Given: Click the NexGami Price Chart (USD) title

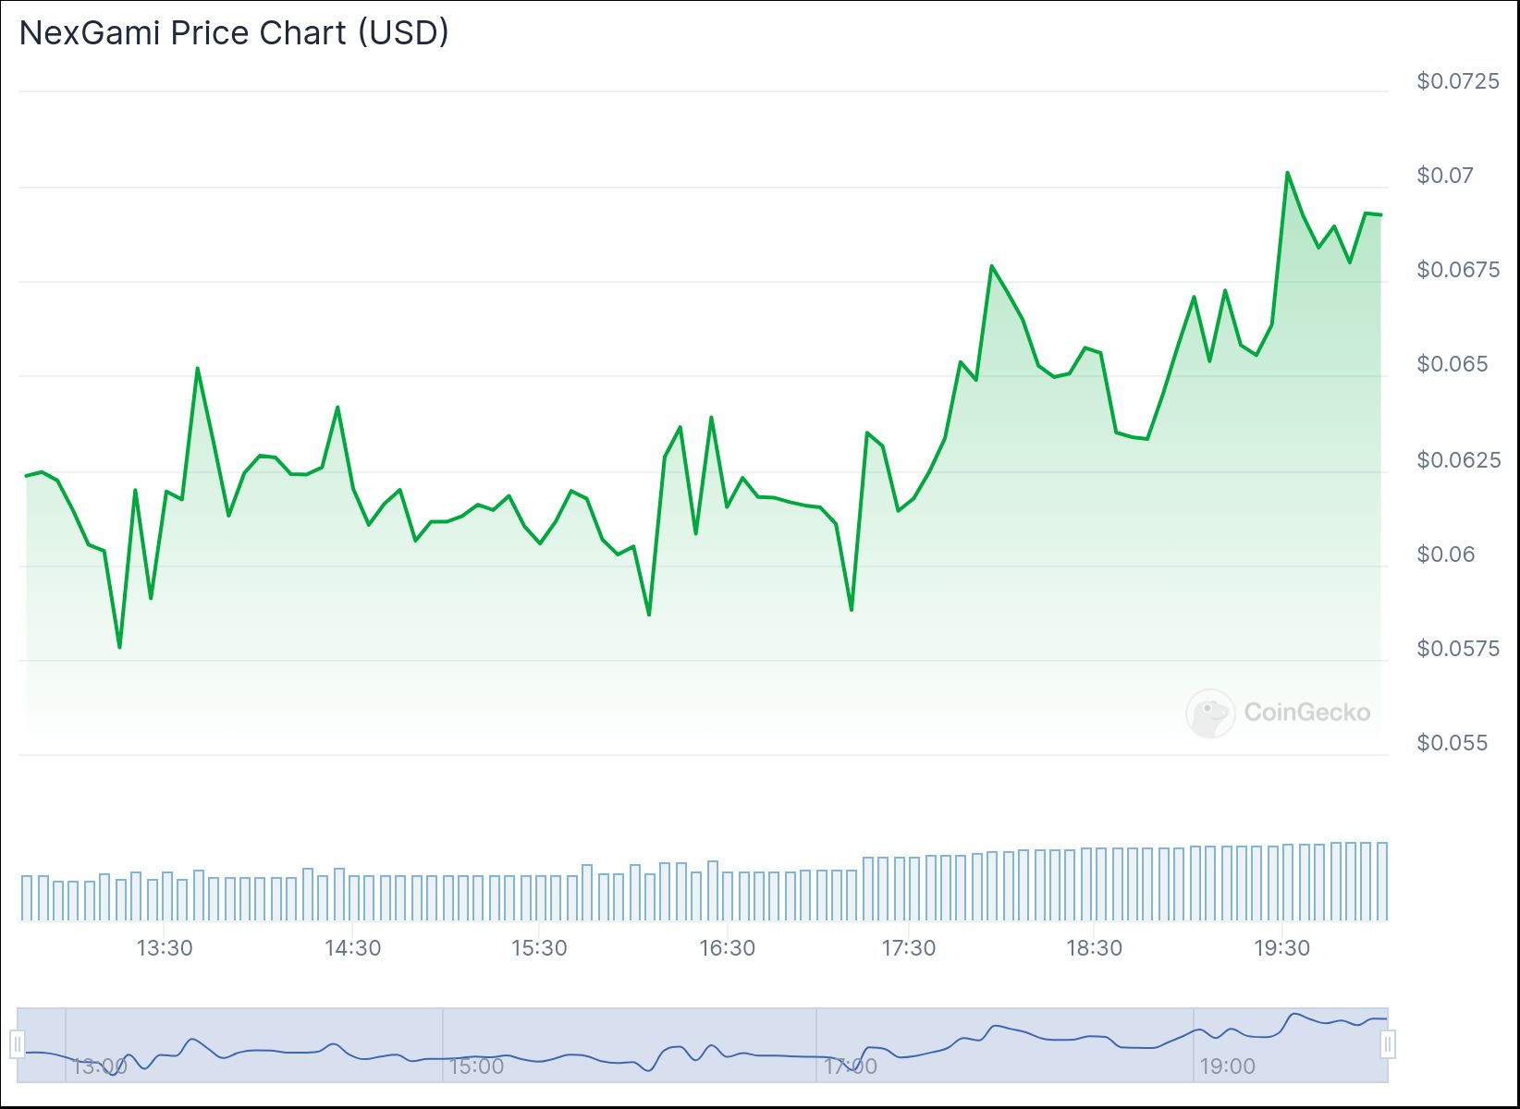Looking at the screenshot, I should click(x=234, y=33).
